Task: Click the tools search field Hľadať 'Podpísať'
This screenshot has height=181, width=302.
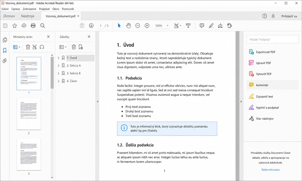Action: (x=273, y=39)
